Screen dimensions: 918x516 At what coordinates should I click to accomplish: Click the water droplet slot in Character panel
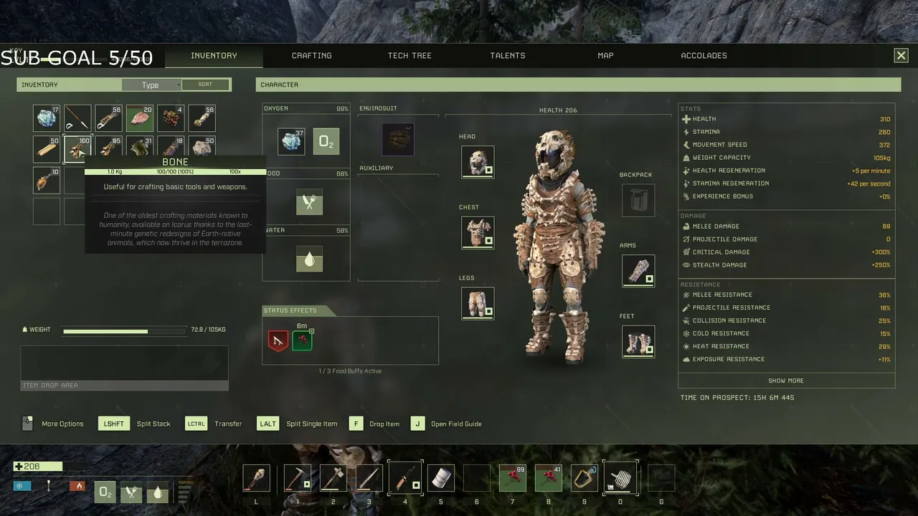tap(309, 259)
